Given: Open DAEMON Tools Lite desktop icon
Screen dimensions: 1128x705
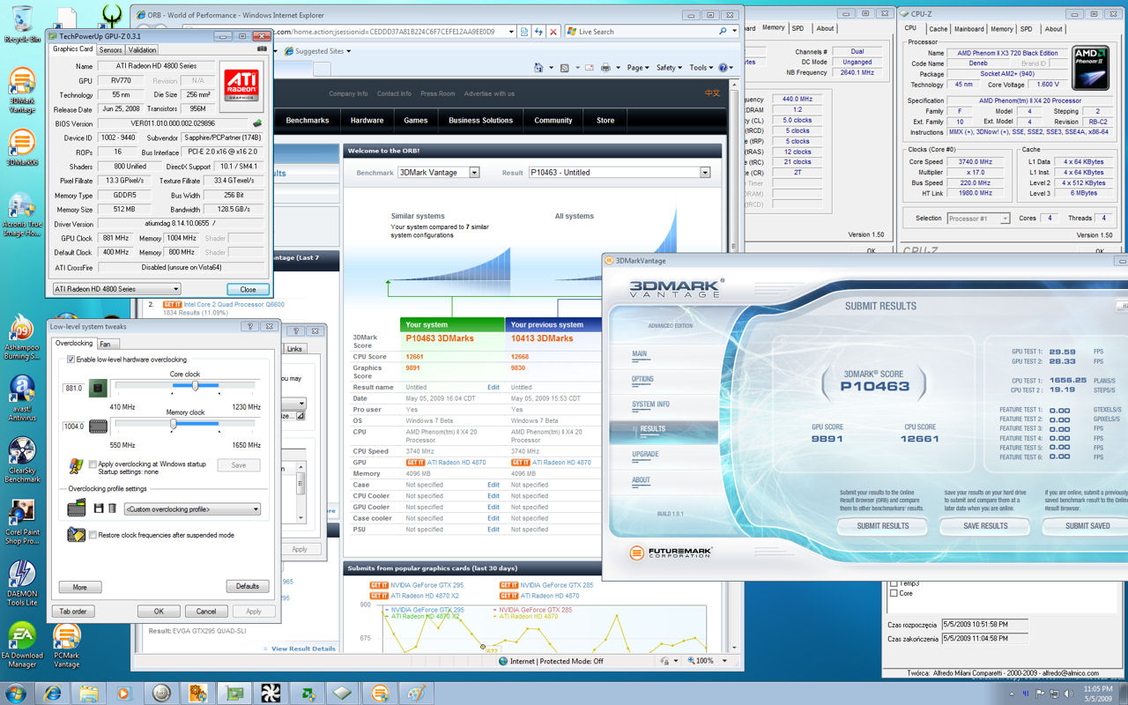Looking at the screenshot, I should (x=21, y=583).
